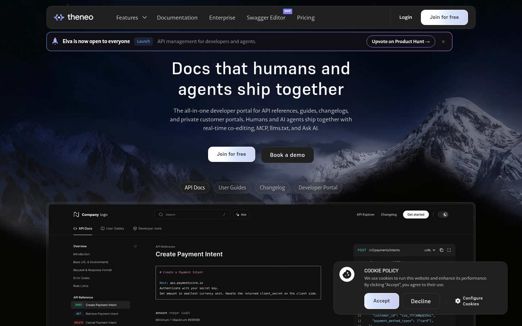This screenshot has width=522, height=326.
Task: Copy the cURL request code
Action: point(442,250)
